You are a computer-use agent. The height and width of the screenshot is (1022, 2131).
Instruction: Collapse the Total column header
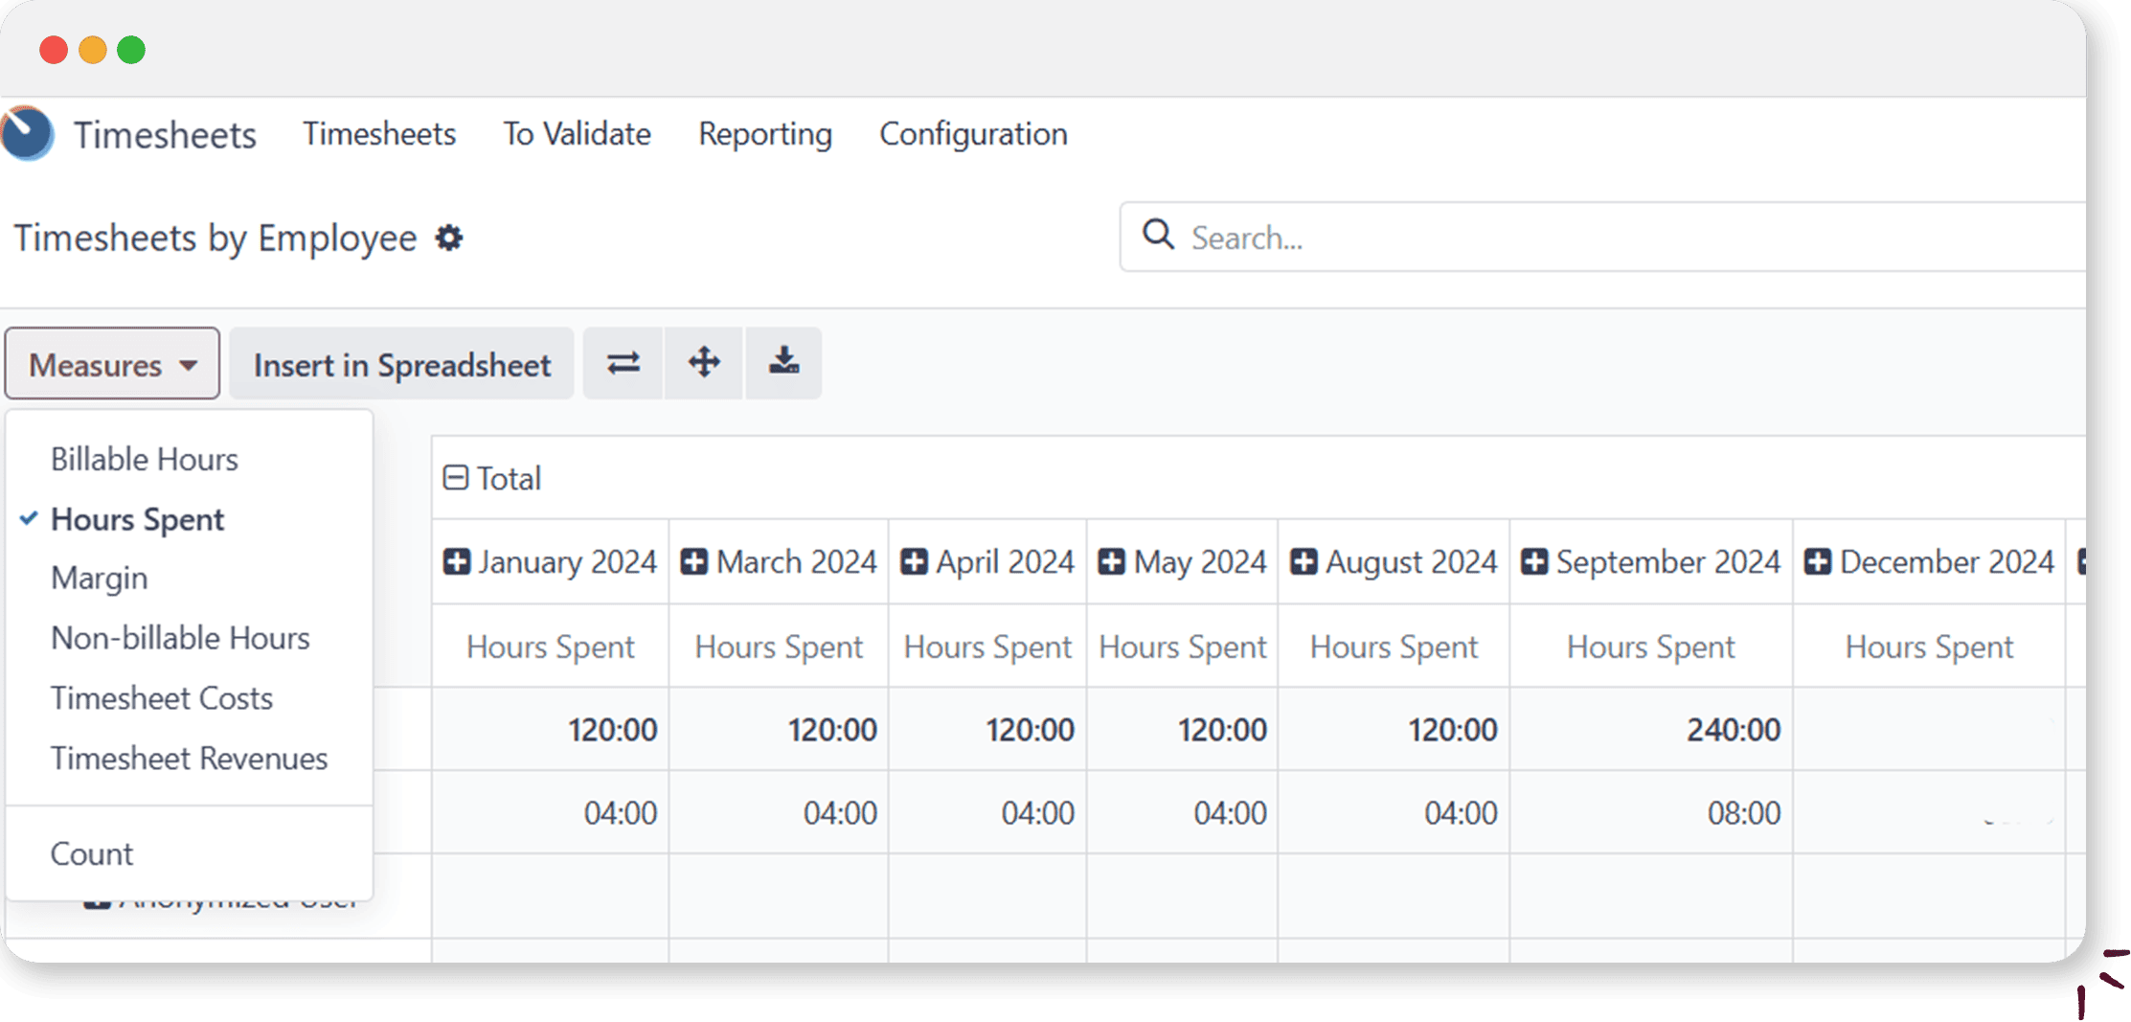click(x=456, y=478)
